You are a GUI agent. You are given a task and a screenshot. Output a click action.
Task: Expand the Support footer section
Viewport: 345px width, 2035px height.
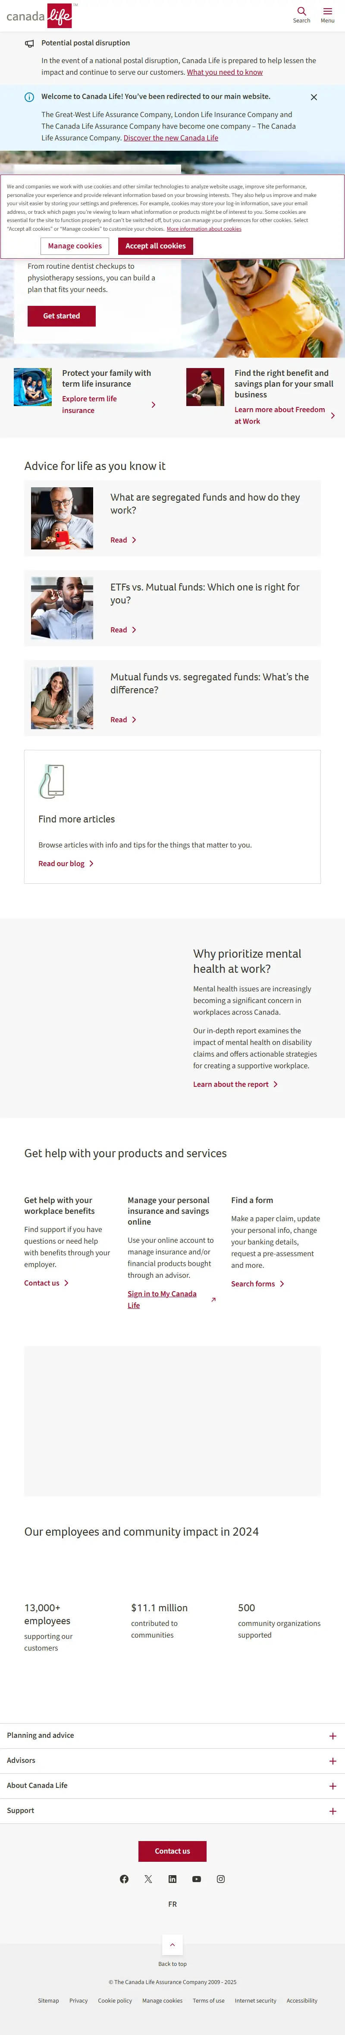click(x=172, y=1811)
